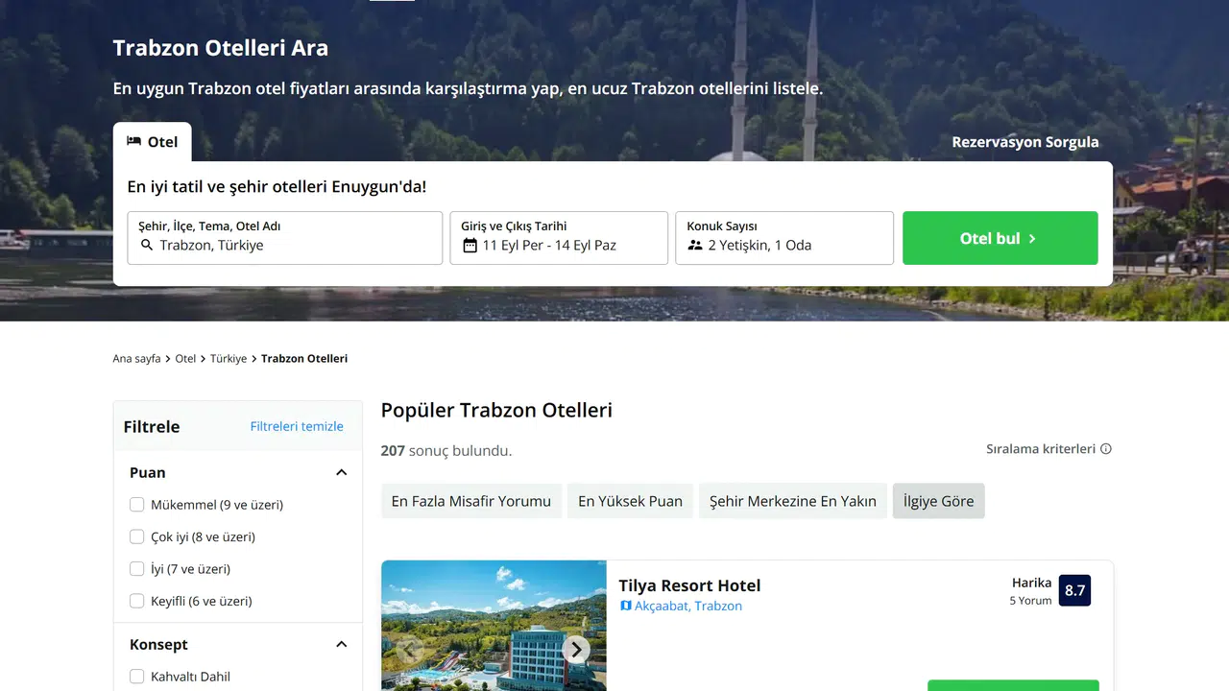1229x691 pixels.
Task: Click the bed icon on Otel tab
Action: [133, 141]
